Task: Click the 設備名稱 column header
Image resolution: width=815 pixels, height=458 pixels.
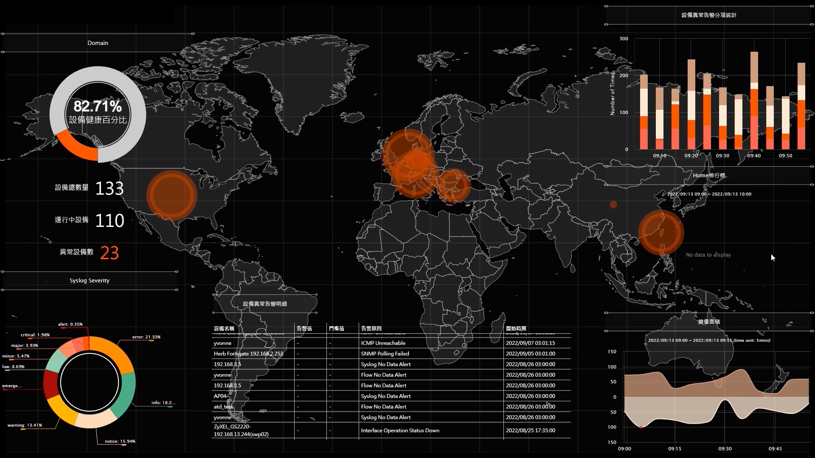Action: point(224,329)
